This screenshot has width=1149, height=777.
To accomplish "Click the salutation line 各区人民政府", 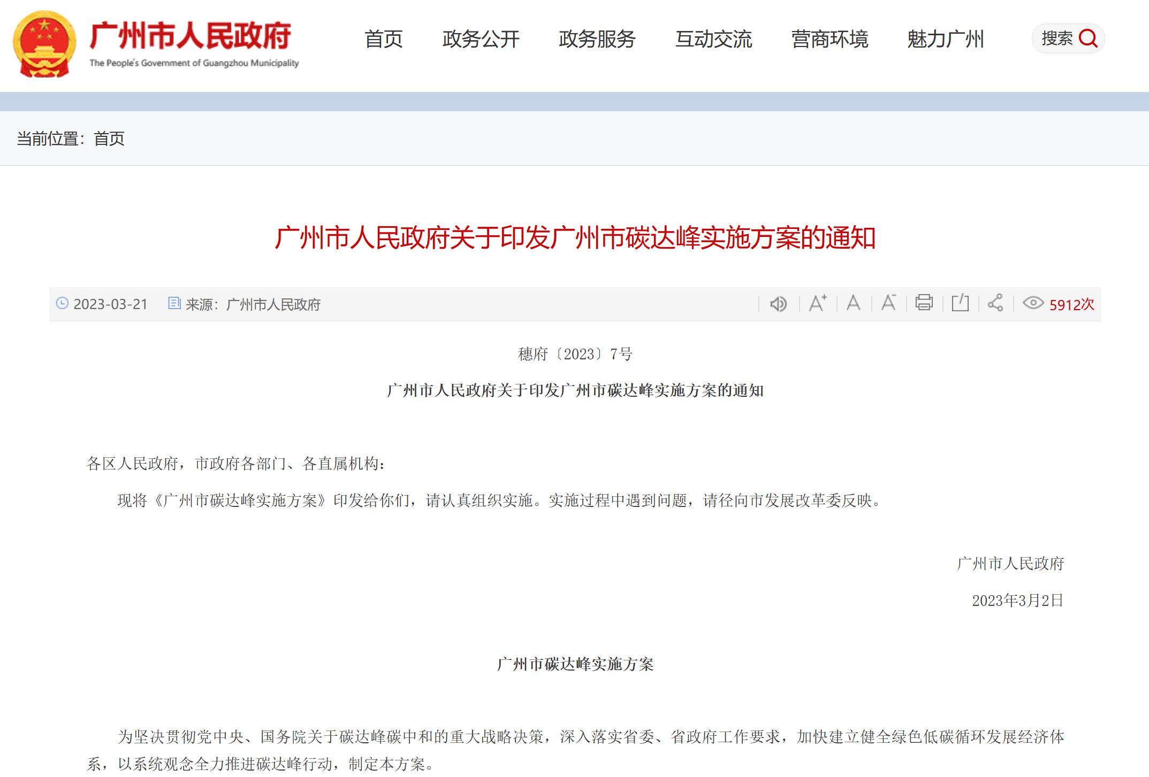I will pyautogui.click(x=236, y=464).
